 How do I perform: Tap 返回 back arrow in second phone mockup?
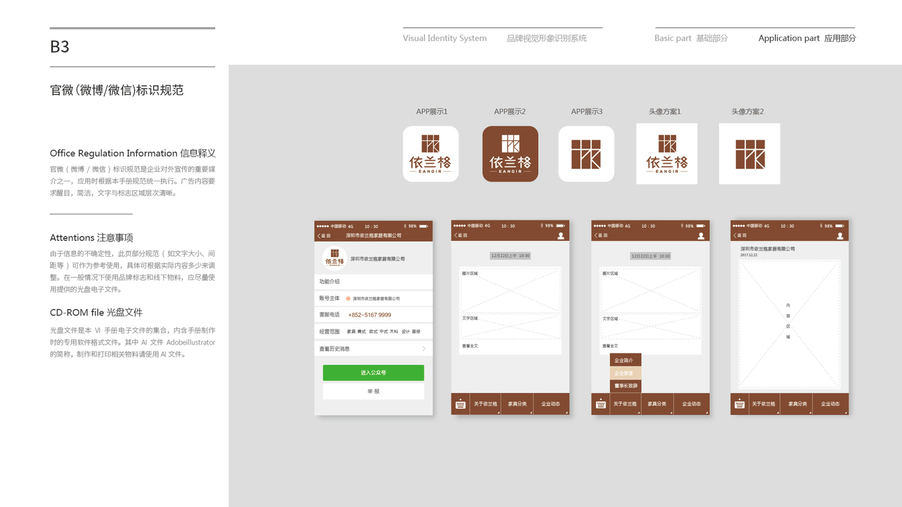point(461,236)
